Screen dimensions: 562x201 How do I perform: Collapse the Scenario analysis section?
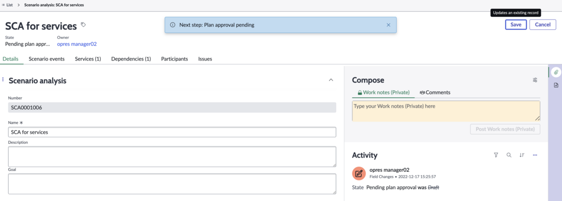pos(331,80)
